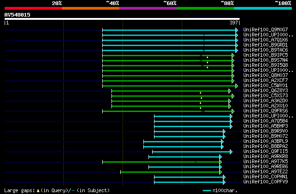Click the purple ~60% legend color segment

click(148, 8)
